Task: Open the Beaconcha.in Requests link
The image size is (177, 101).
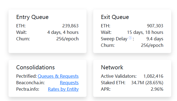Action: pos(69,83)
